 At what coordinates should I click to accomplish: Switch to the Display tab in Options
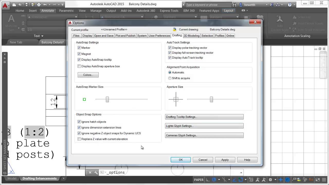tap(87, 36)
